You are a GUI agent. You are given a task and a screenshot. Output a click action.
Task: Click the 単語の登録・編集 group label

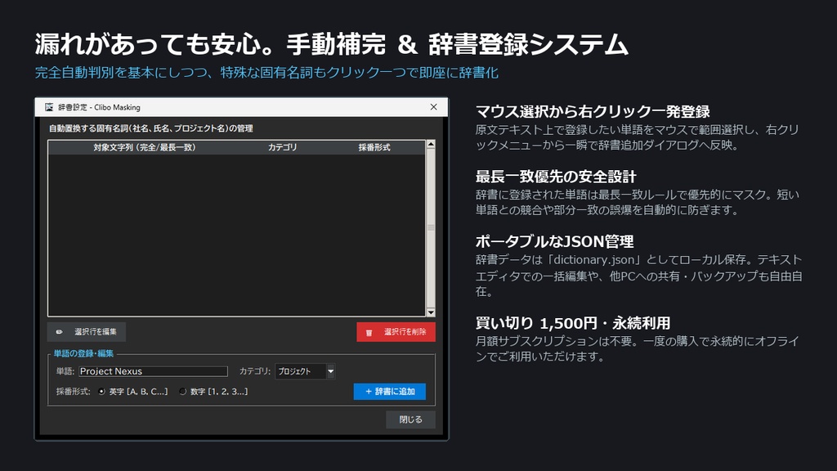83,353
